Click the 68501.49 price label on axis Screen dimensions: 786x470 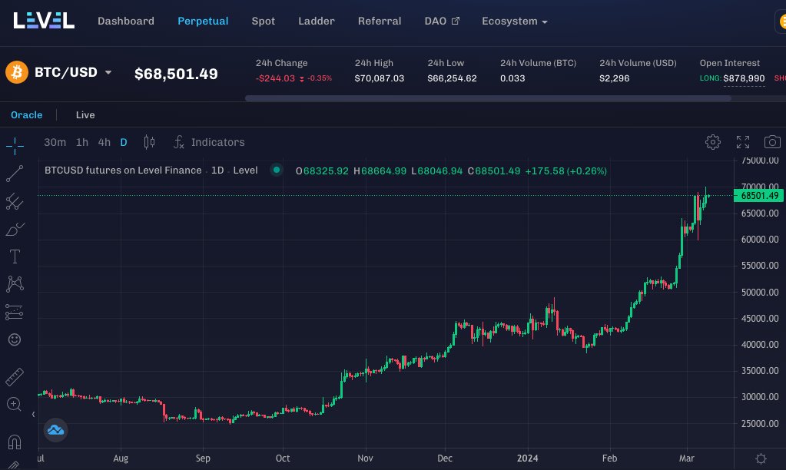(x=758, y=195)
